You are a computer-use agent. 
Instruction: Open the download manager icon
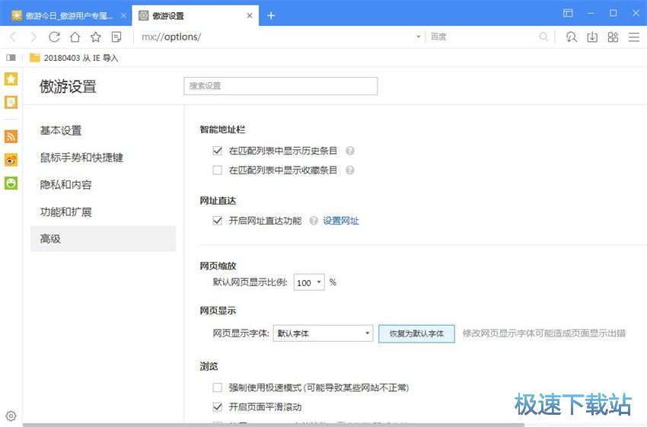click(592, 37)
